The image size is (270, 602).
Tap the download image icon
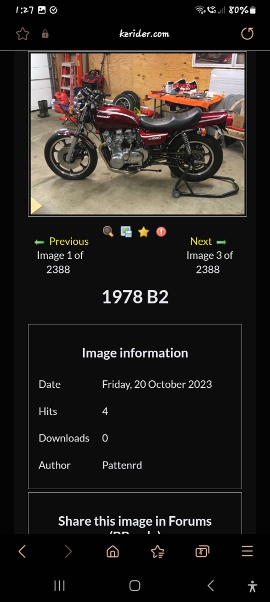pyautogui.click(x=126, y=232)
